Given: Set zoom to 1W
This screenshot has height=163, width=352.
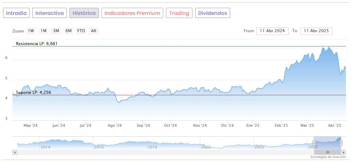Looking at the screenshot, I should click(31, 31).
